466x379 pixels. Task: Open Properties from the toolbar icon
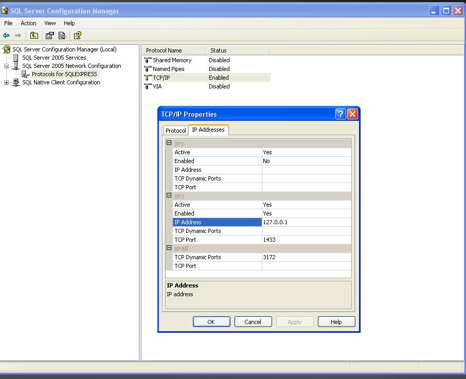tap(49, 35)
